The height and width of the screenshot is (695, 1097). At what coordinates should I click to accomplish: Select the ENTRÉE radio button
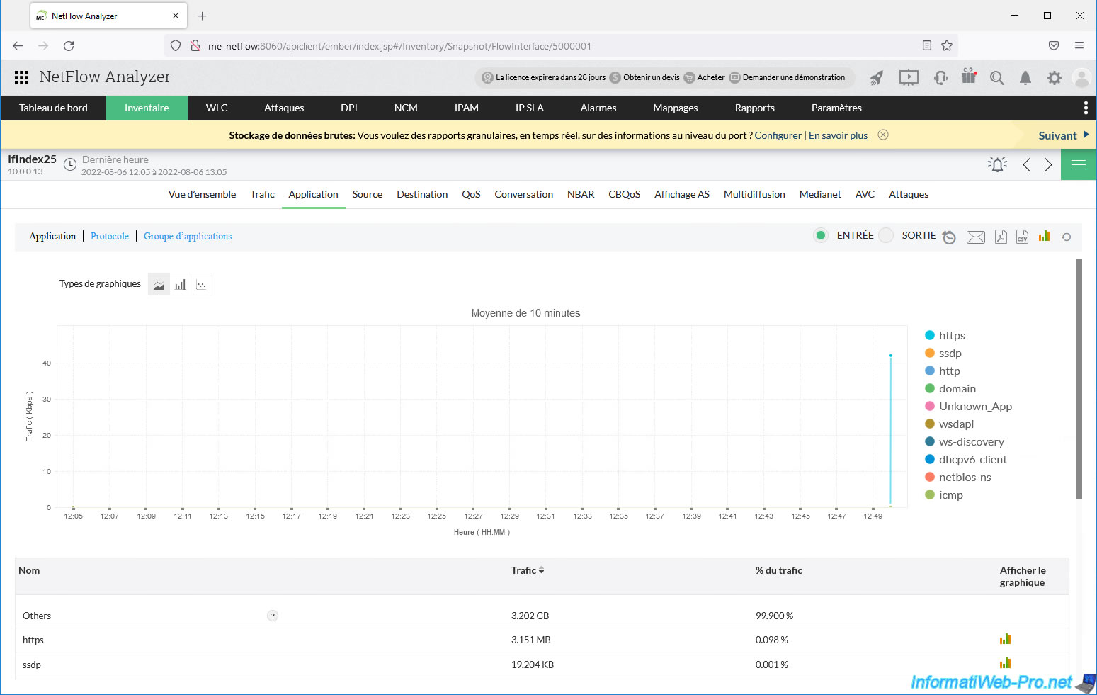pyautogui.click(x=820, y=235)
